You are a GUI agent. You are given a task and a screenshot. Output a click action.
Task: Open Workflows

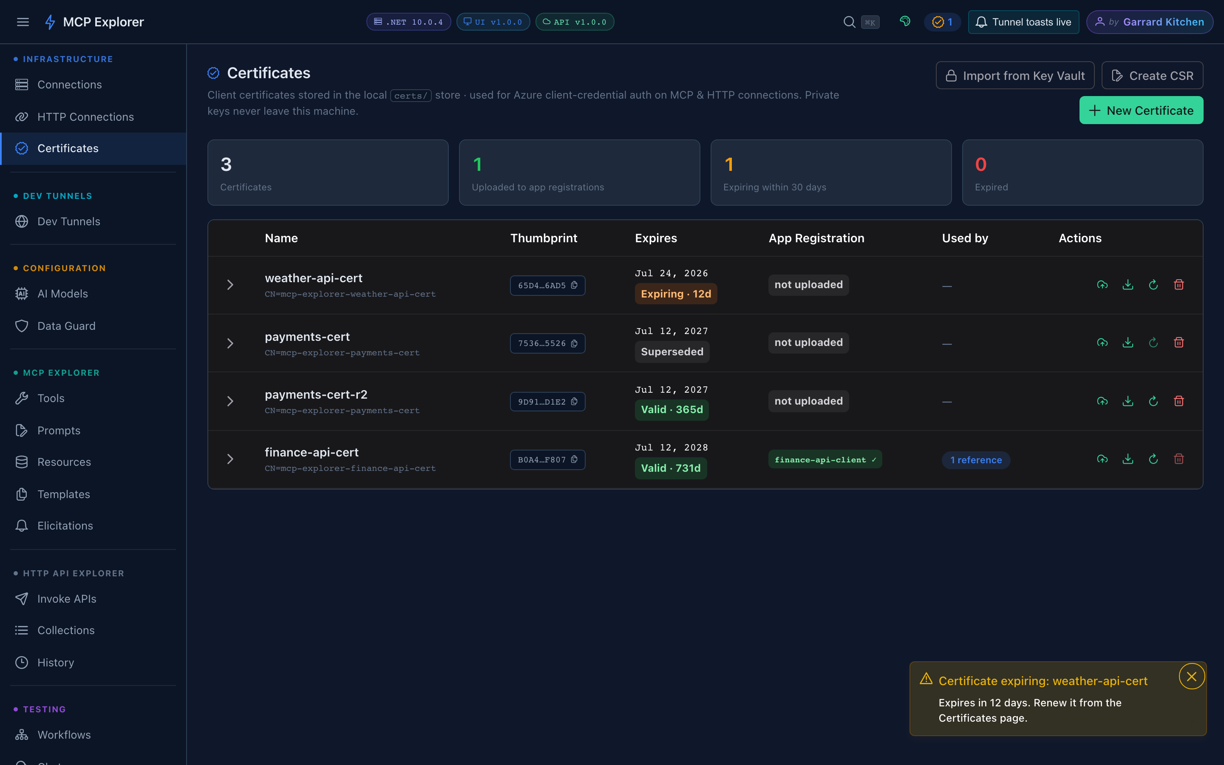point(93,735)
